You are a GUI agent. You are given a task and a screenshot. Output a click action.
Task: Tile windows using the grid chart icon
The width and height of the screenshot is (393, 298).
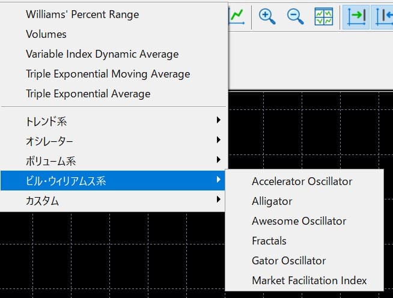[323, 17]
